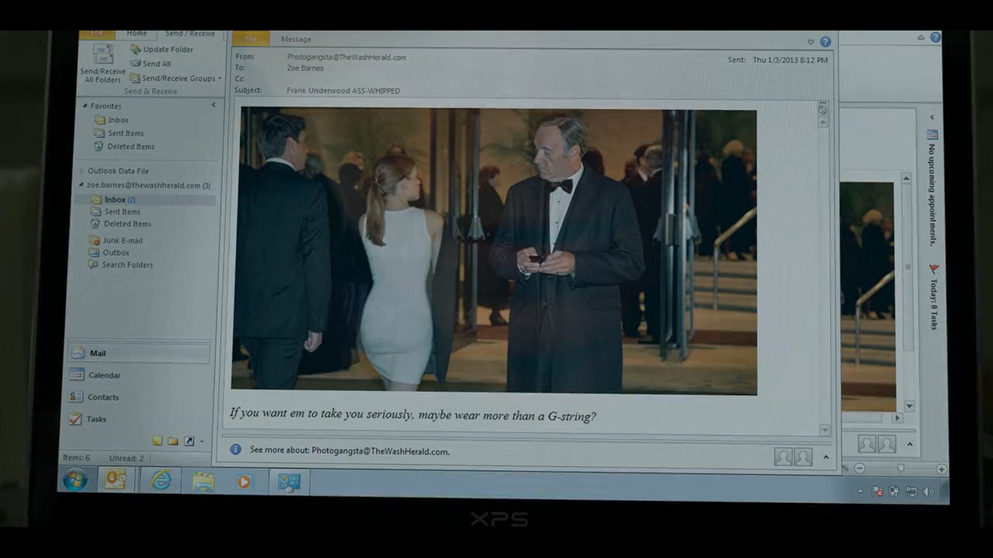Viewport: 993px width, 558px height.
Task: Collapse the zoe.barnes@thewashherald.com account tree
Action: 81,184
